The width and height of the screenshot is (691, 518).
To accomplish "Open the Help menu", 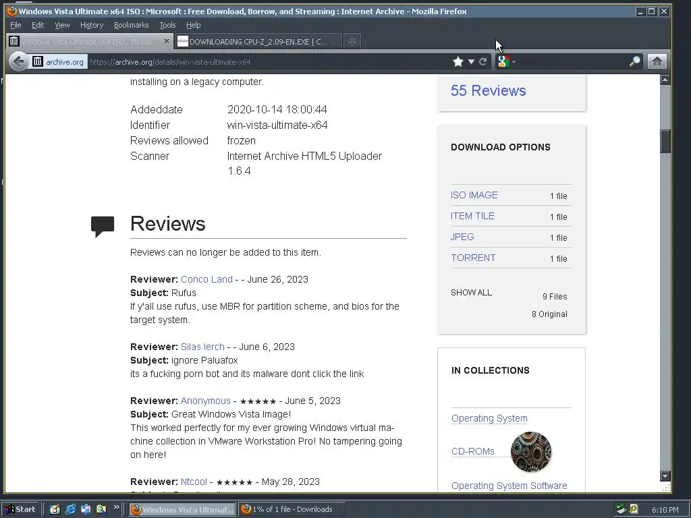I will [194, 25].
